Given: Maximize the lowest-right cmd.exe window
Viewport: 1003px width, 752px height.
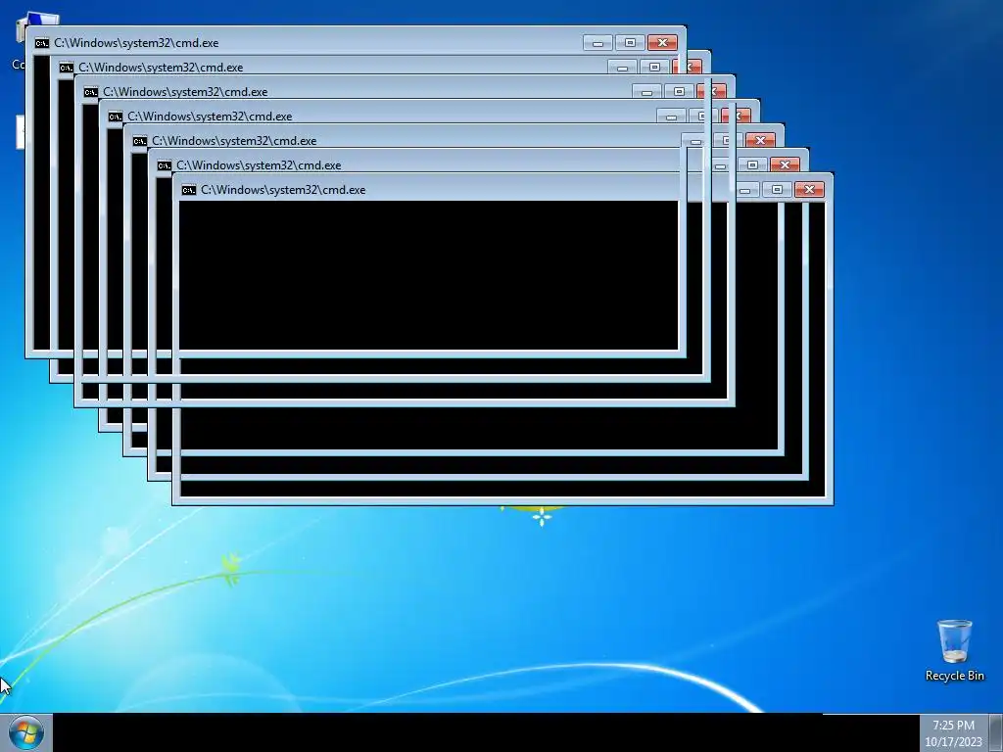Looking at the screenshot, I should click(x=777, y=189).
